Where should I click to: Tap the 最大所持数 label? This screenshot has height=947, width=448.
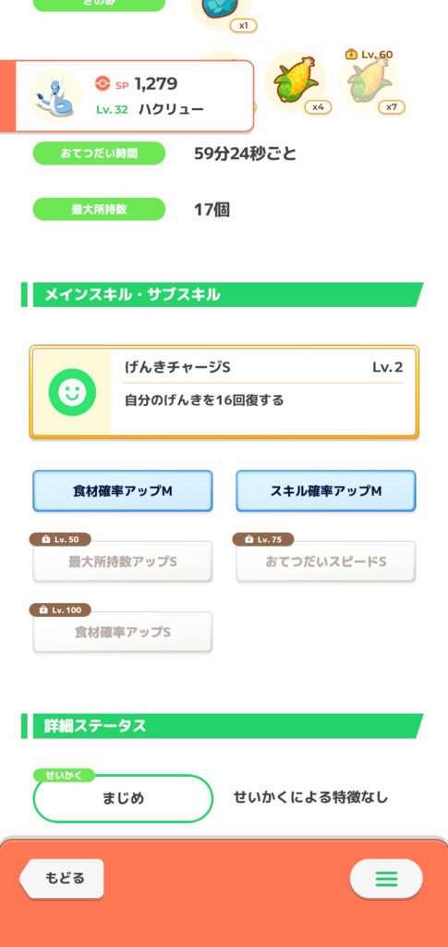99,209
